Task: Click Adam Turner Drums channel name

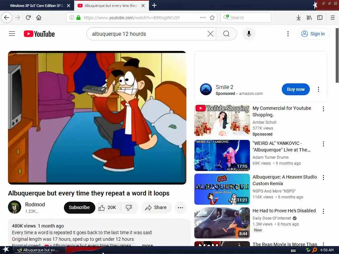Action: (x=270, y=157)
